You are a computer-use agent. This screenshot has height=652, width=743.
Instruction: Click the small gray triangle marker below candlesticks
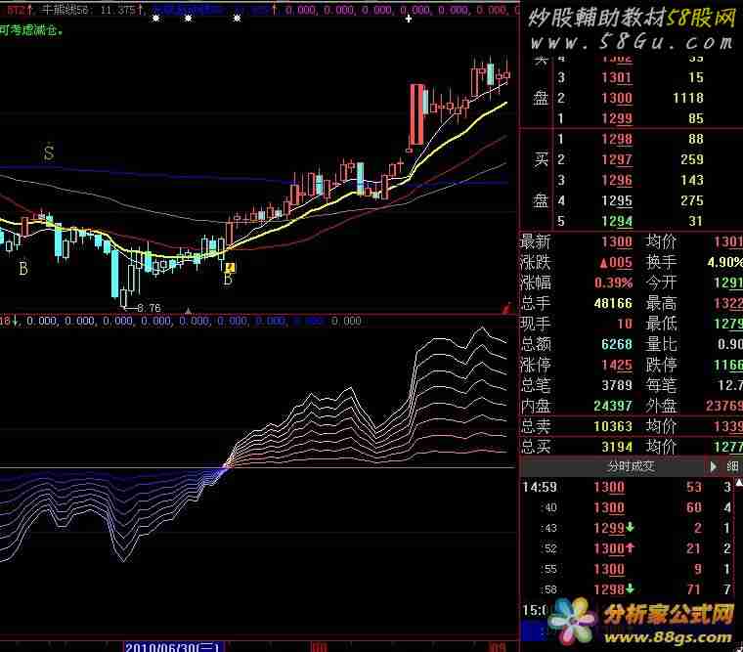[x=188, y=310]
